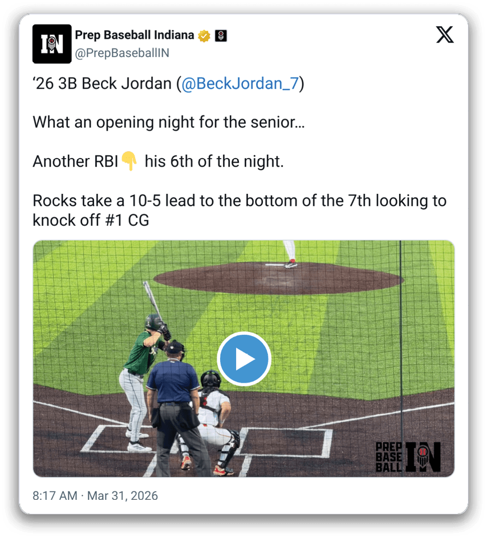Play the embedded baseball video

[244, 358]
